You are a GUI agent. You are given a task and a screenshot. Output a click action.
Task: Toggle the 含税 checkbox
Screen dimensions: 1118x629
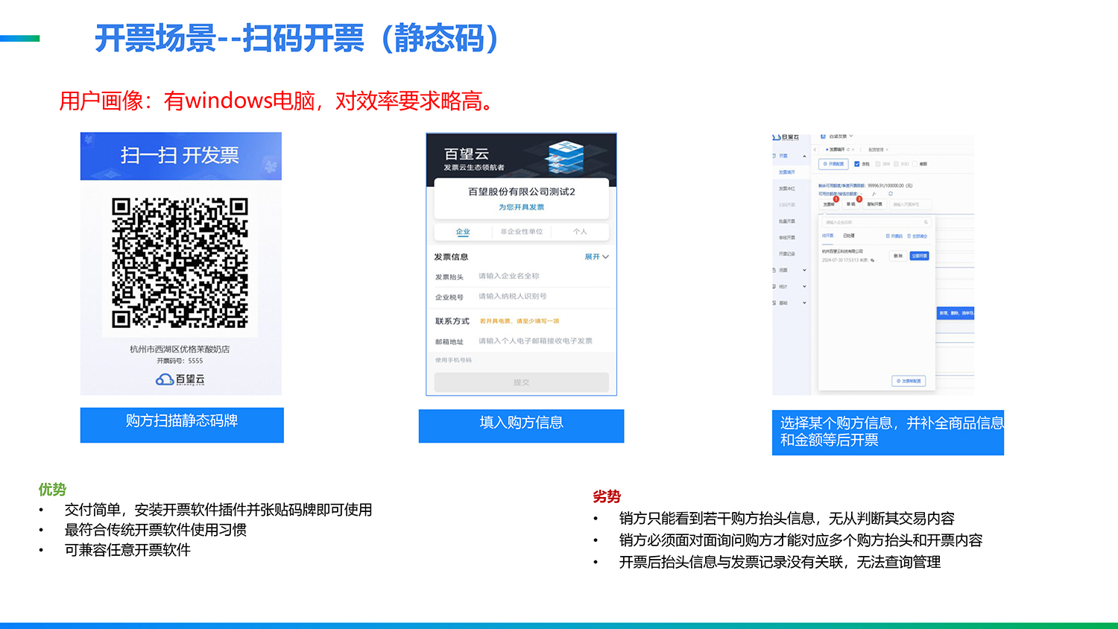[x=857, y=164]
